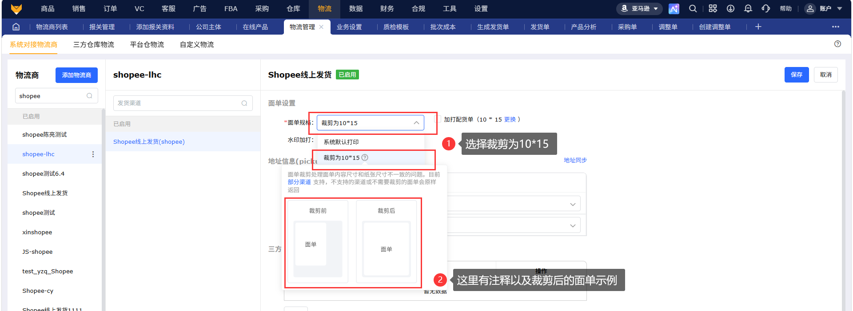Viewport: 853px width, 311px height.
Task: Click the customer service headset icon
Action: (x=766, y=8)
